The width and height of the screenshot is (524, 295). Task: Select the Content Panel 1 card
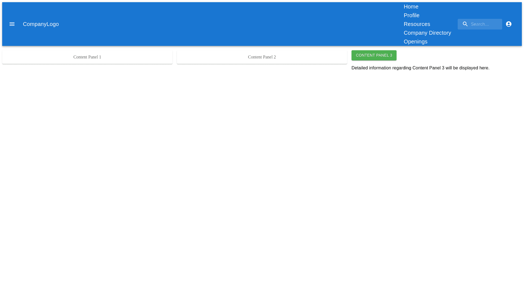coord(87,57)
